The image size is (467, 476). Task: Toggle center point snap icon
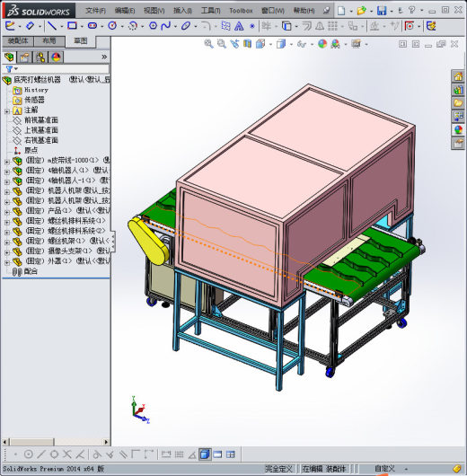click(29, 454)
